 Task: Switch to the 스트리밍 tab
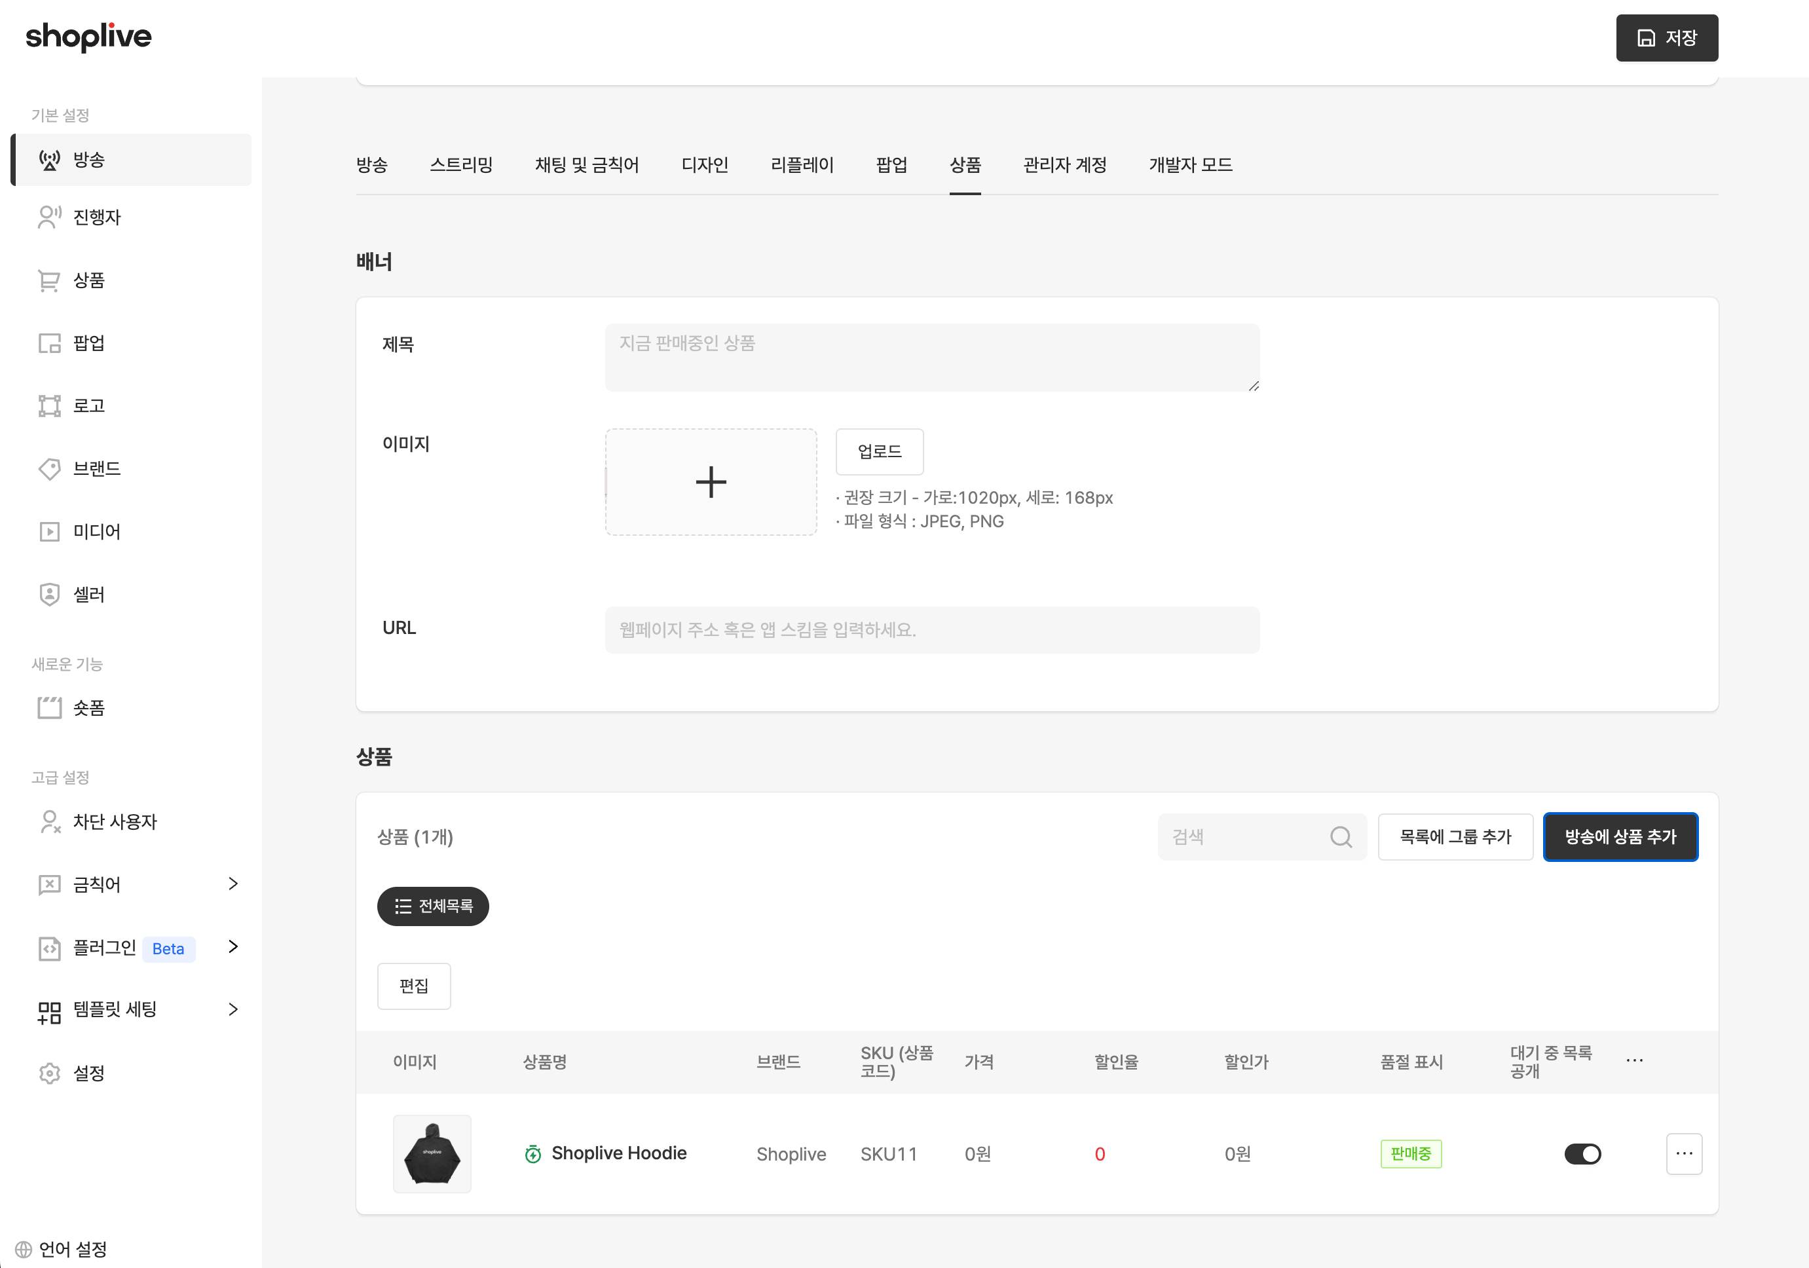461,164
